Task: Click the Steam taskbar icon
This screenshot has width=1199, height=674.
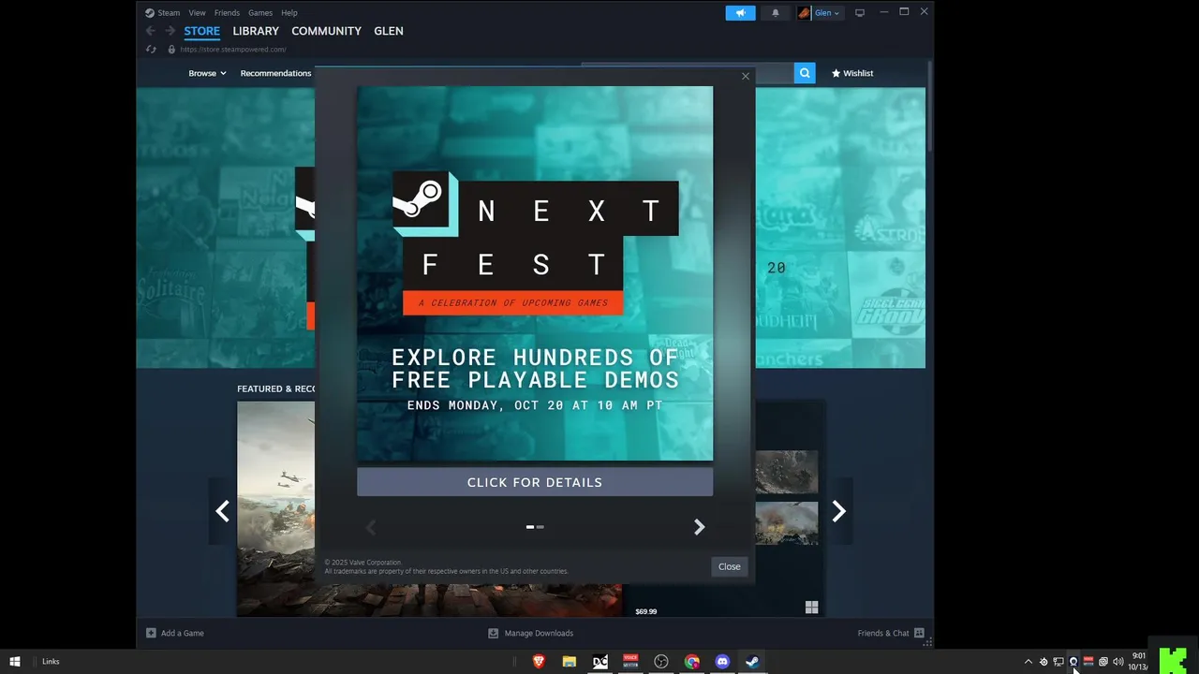Action: [x=752, y=662]
